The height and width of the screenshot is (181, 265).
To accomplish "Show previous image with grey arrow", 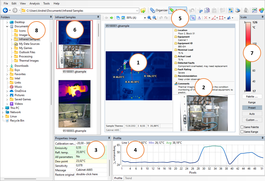I will [x=106, y=17].
